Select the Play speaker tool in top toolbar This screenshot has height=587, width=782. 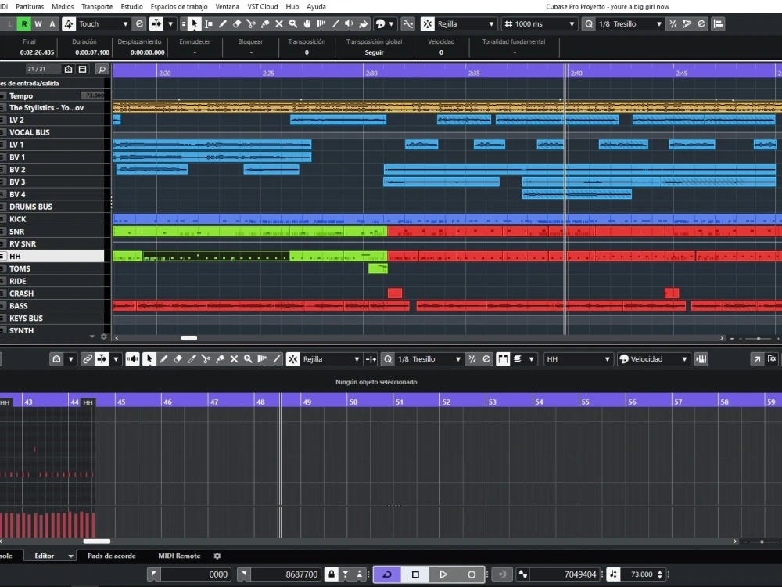[349, 23]
